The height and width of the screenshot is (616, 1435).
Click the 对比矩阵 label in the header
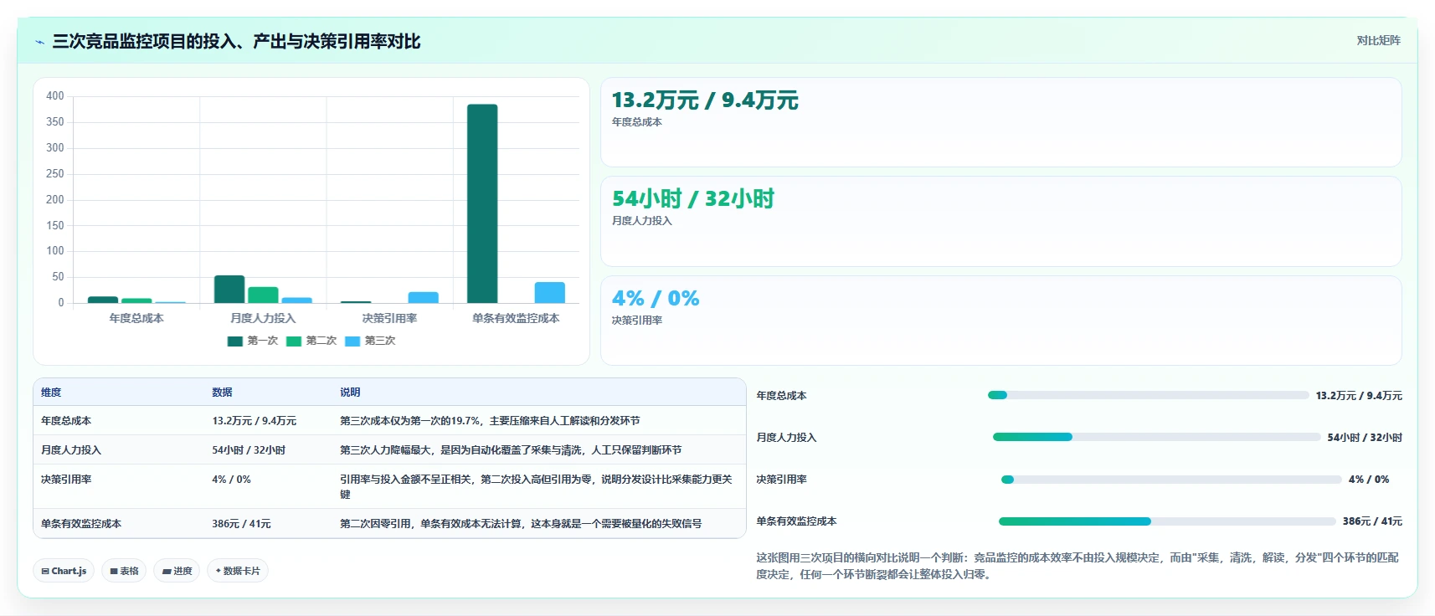click(x=1378, y=40)
